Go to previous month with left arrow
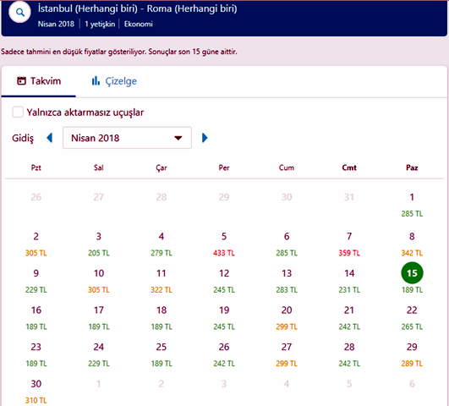This screenshot has width=449, height=406. pos(50,138)
